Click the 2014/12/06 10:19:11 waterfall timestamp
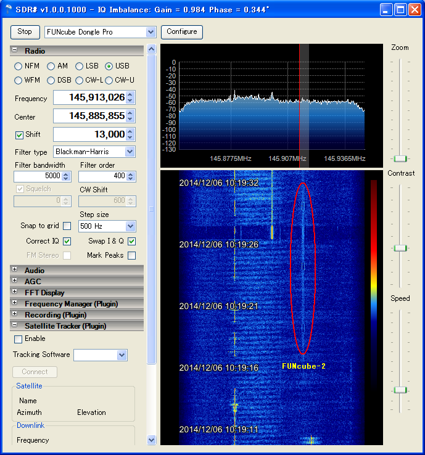This screenshot has width=425, height=455. tap(218, 430)
